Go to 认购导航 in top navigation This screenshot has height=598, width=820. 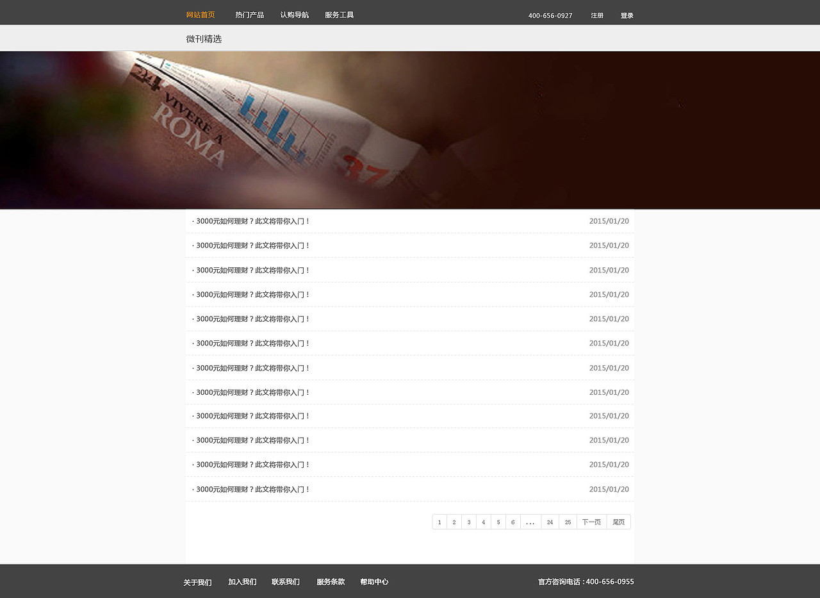(294, 15)
